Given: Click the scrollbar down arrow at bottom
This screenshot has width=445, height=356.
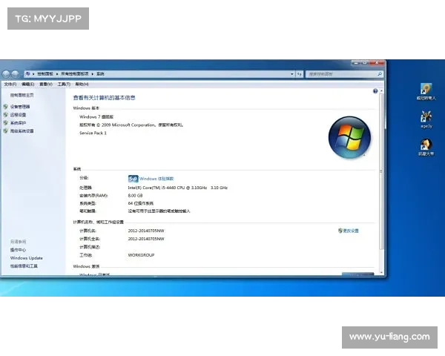Looking at the screenshot, I should click(381, 272).
